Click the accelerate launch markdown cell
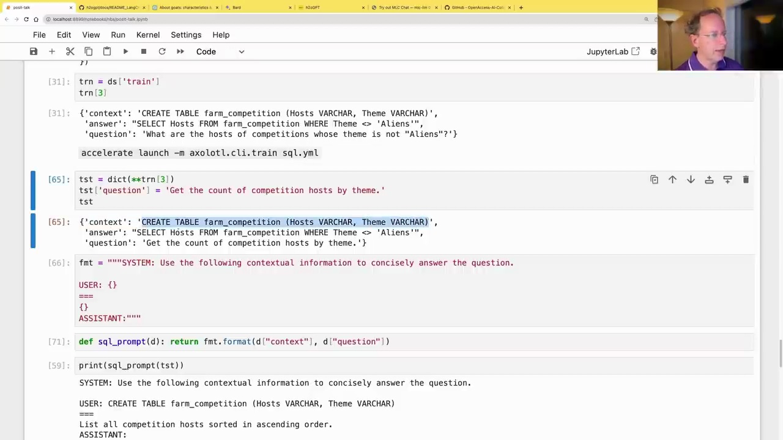 tap(200, 153)
